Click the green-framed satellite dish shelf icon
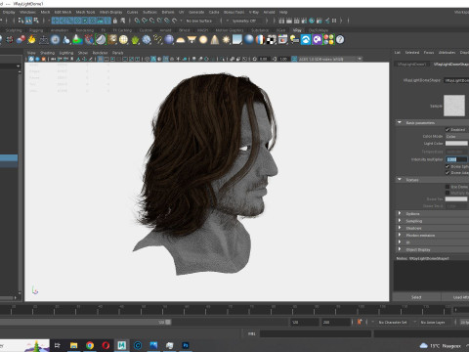This screenshot has width=469, height=352. point(101,40)
